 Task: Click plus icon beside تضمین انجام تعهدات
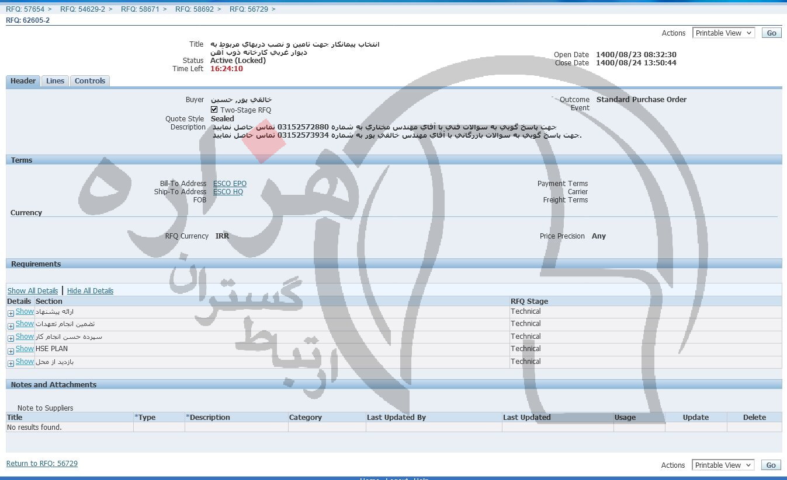point(11,326)
